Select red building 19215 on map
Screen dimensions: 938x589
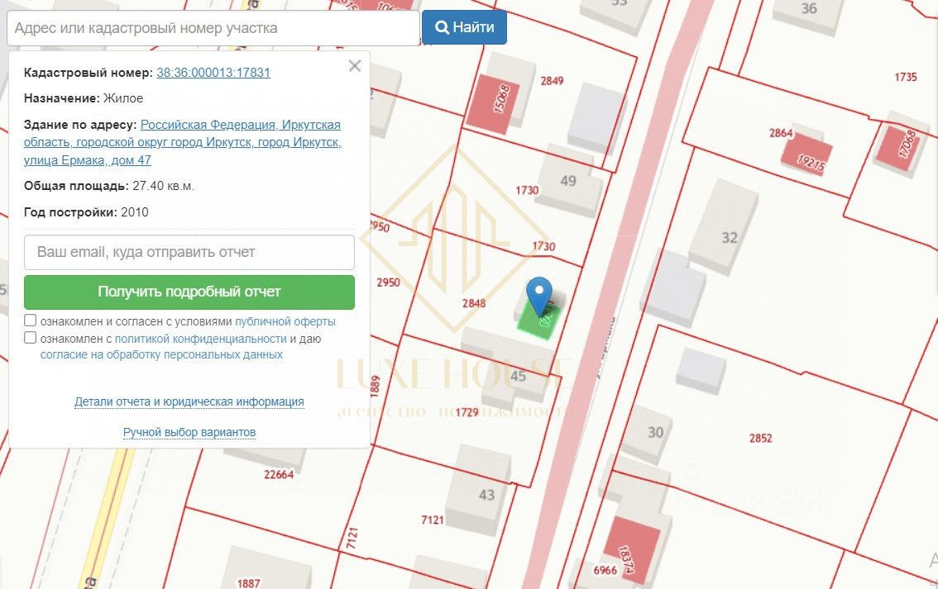(x=807, y=155)
